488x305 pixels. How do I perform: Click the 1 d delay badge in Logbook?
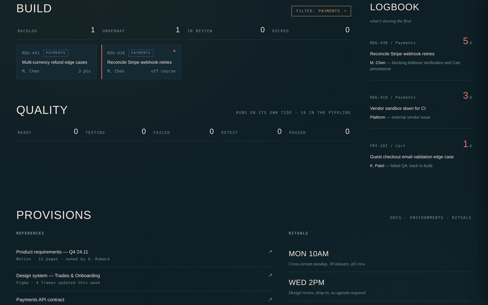click(x=467, y=144)
